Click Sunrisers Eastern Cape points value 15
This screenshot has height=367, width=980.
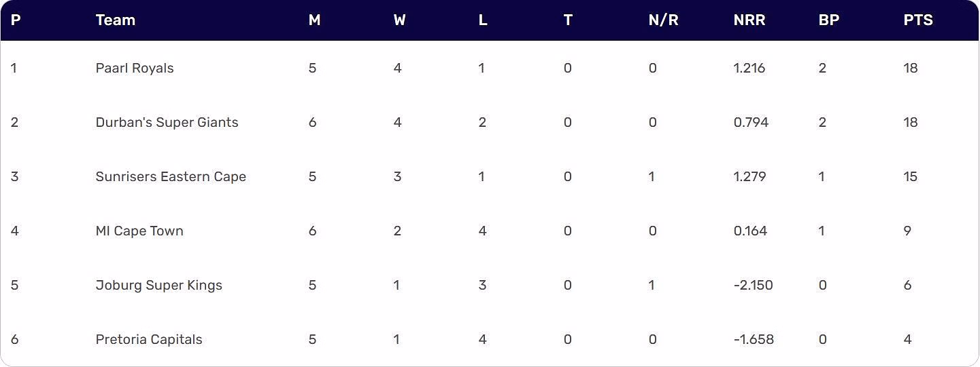pyautogui.click(x=911, y=176)
